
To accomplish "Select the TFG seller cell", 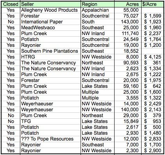I will tap(50, 121).
